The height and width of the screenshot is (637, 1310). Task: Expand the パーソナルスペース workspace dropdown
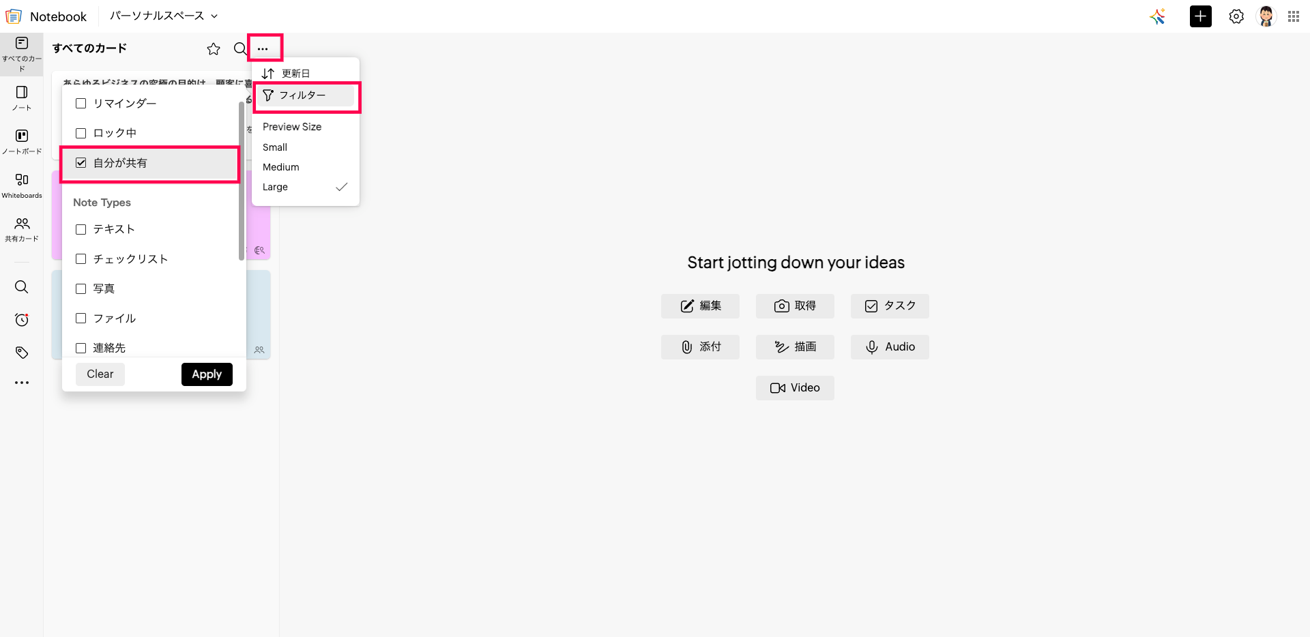[164, 16]
